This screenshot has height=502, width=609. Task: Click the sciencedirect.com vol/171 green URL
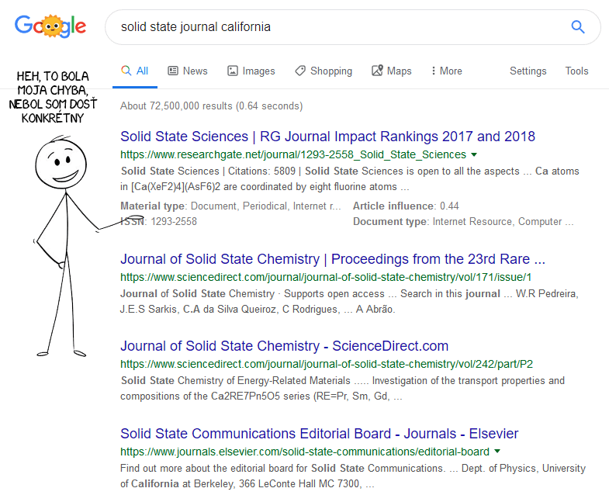click(x=326, y=277)
